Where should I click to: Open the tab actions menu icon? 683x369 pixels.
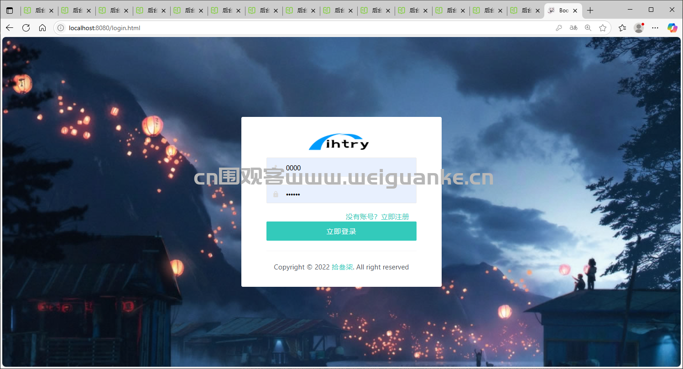click(10, 11)
